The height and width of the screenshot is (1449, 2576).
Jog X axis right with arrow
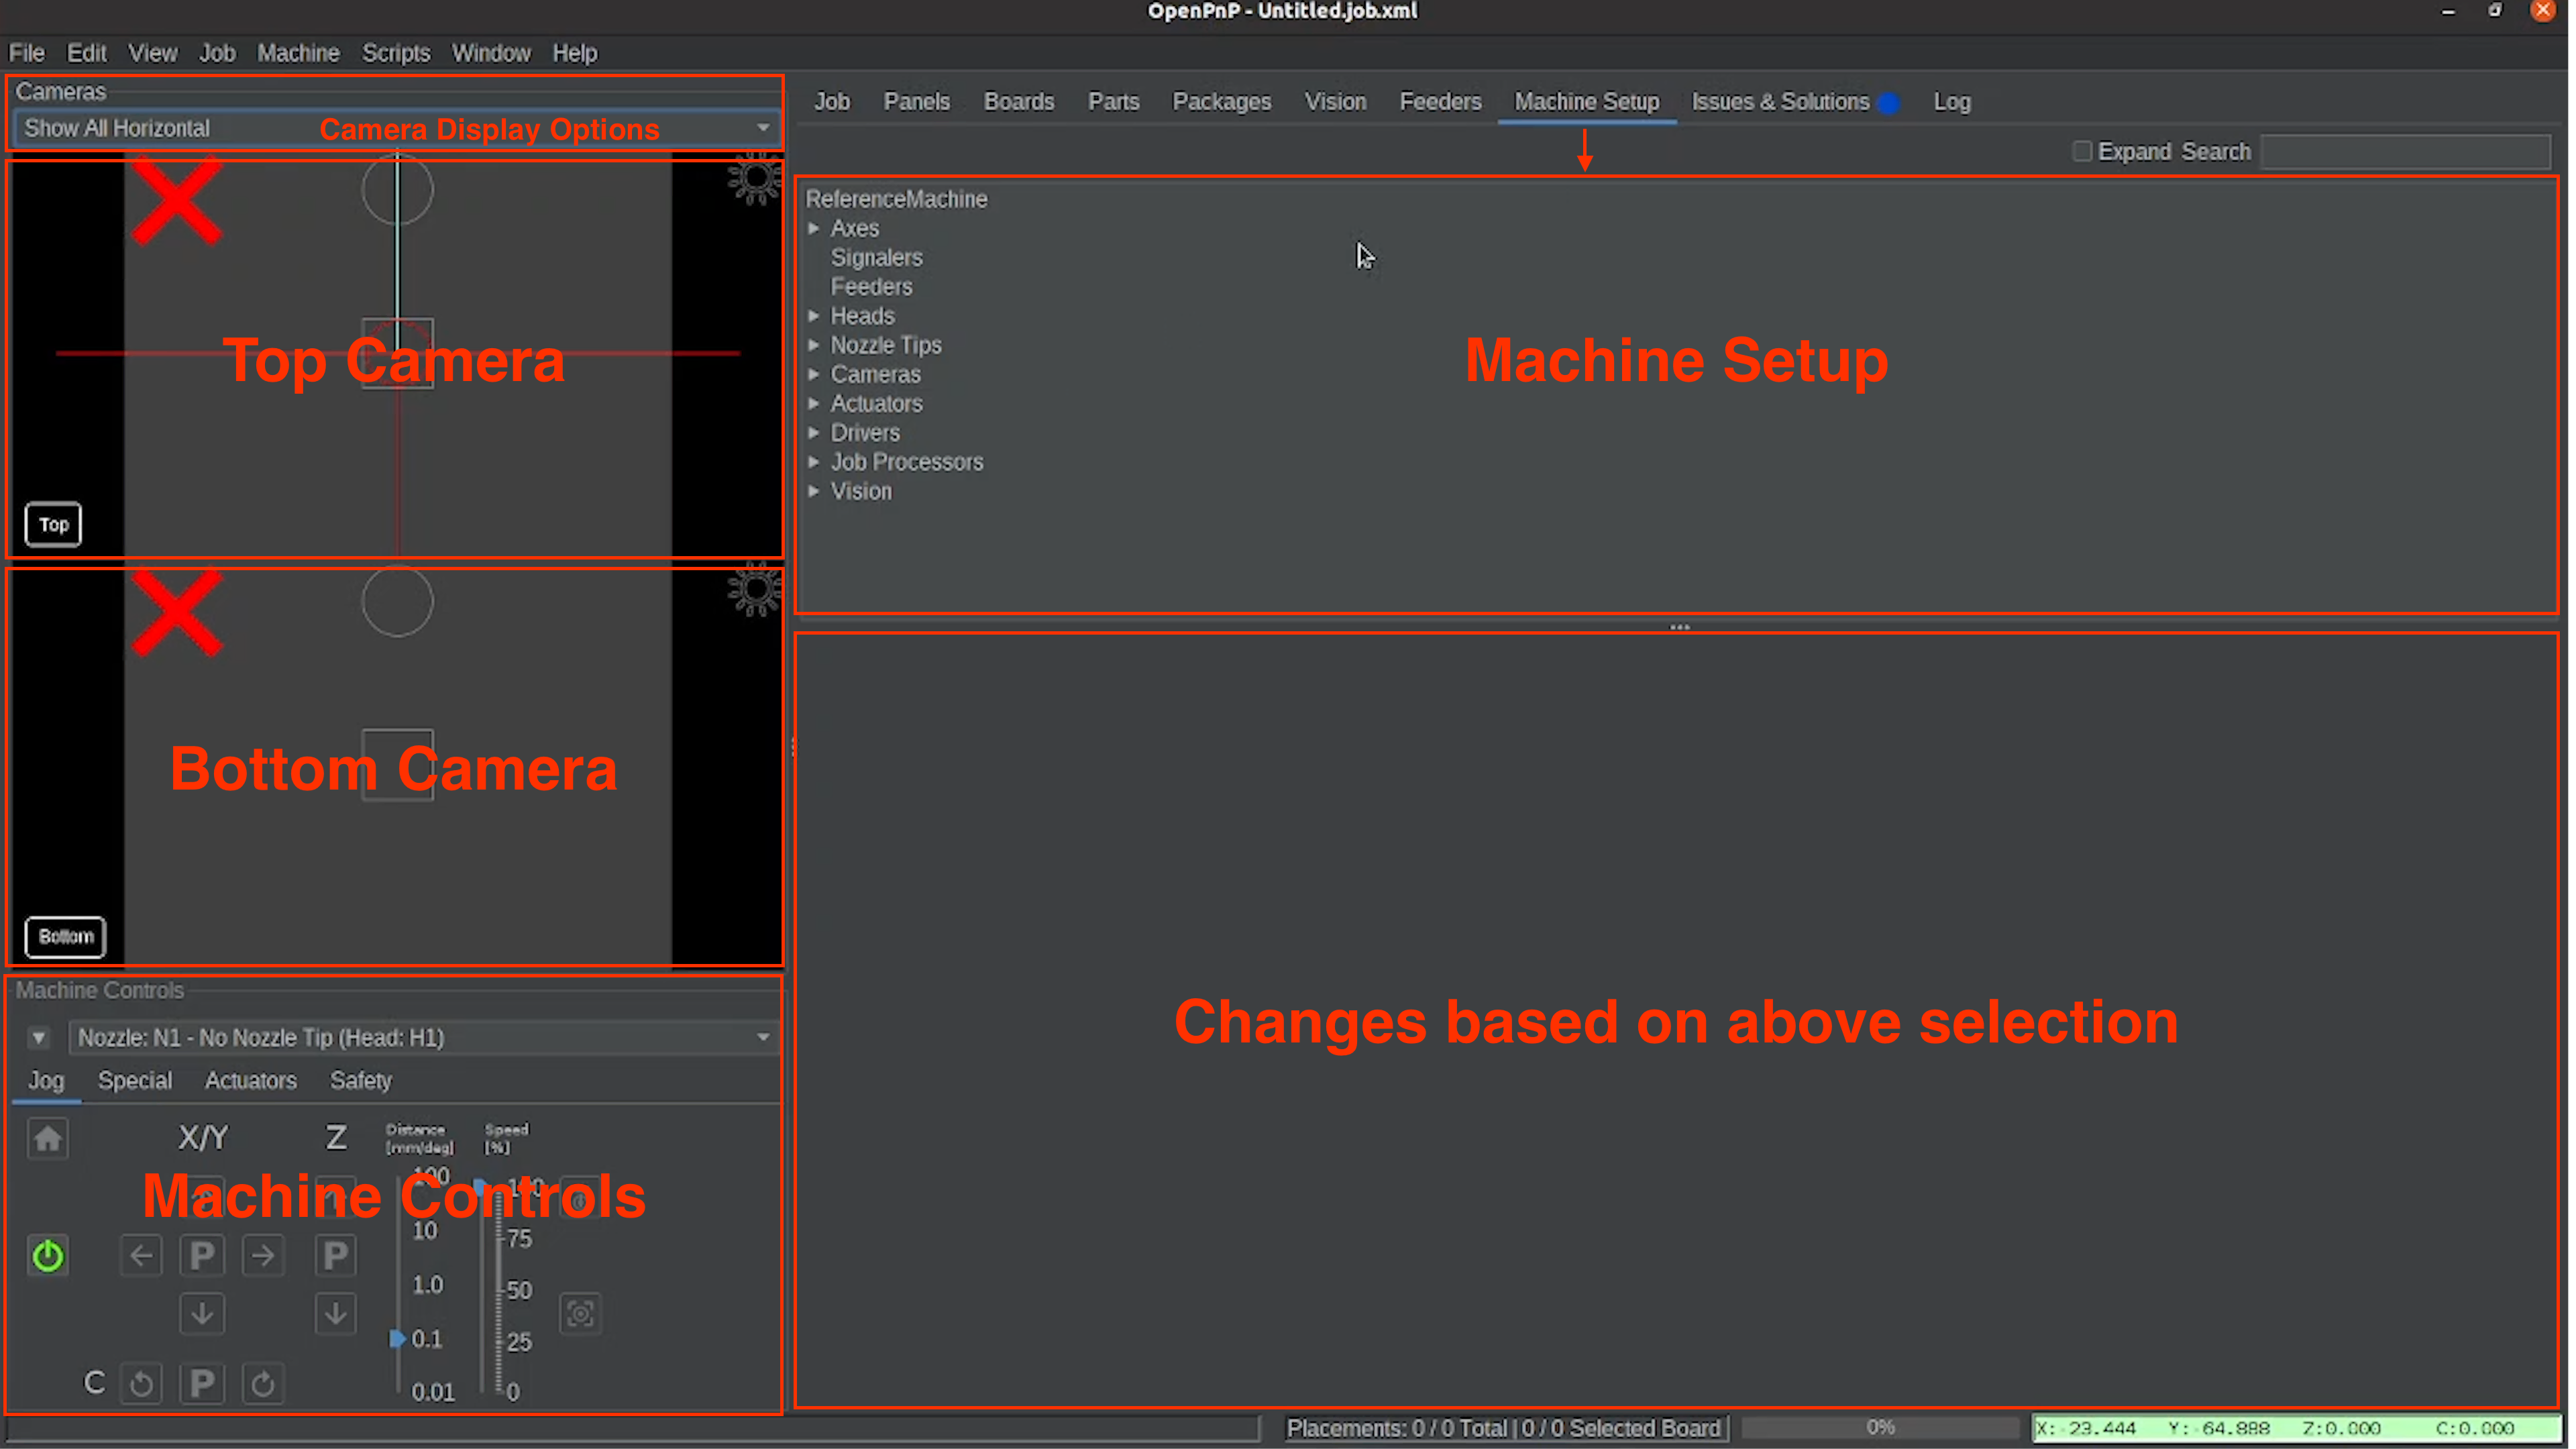pos(263,1256)
